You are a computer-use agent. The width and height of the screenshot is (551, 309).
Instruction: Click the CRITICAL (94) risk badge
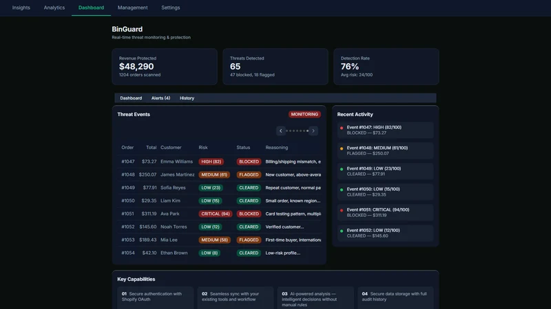pos(216,214)
